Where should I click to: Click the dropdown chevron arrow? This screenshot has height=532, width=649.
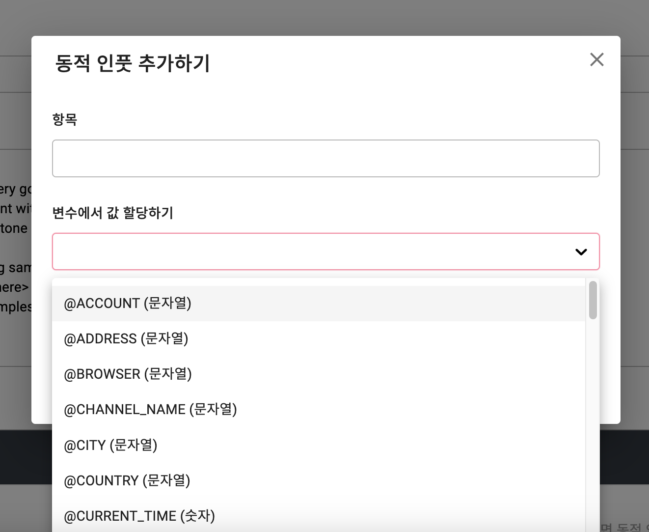coord(581,252)
